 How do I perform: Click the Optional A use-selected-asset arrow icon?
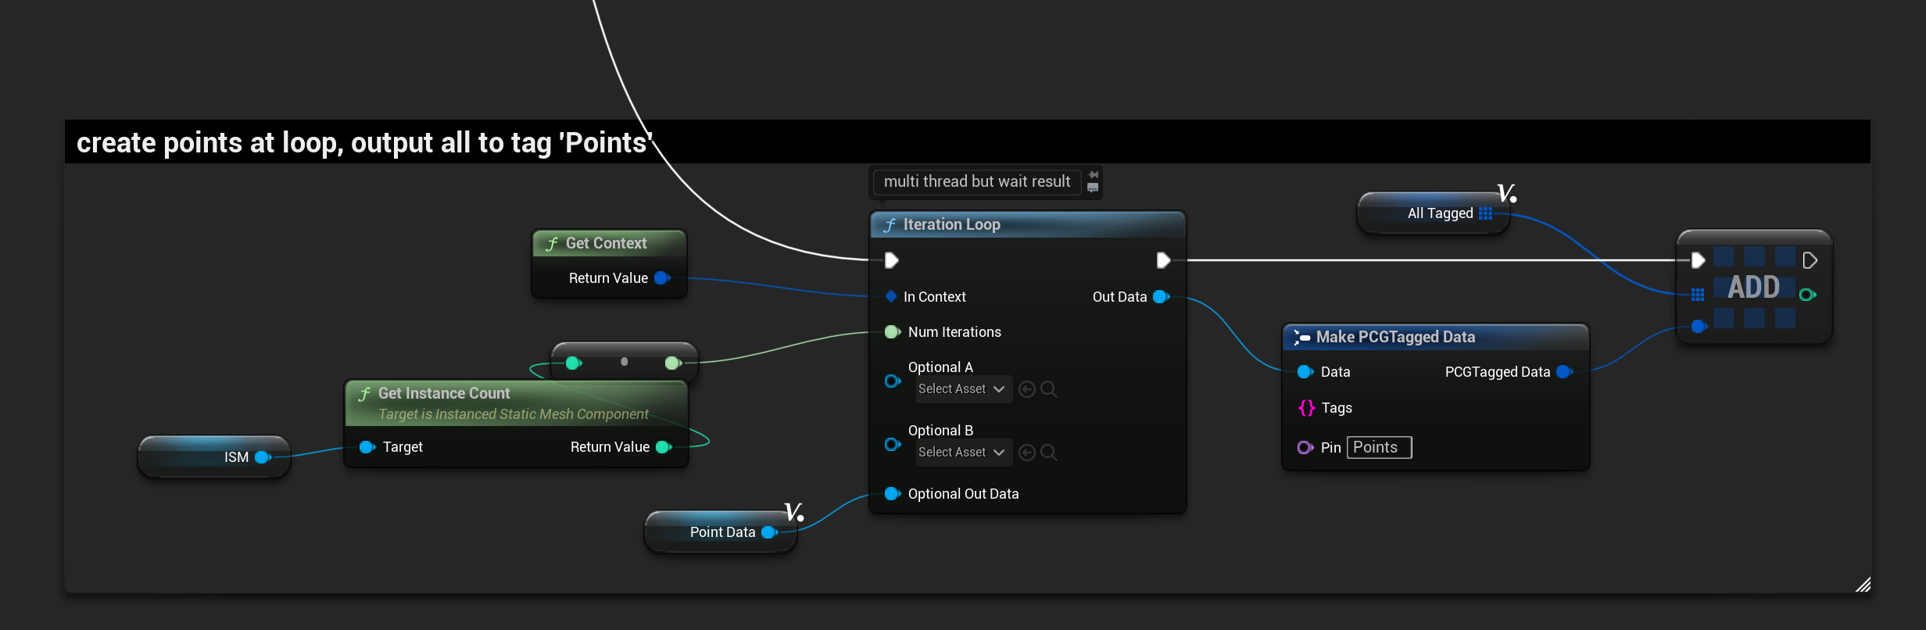(1027, 389)
